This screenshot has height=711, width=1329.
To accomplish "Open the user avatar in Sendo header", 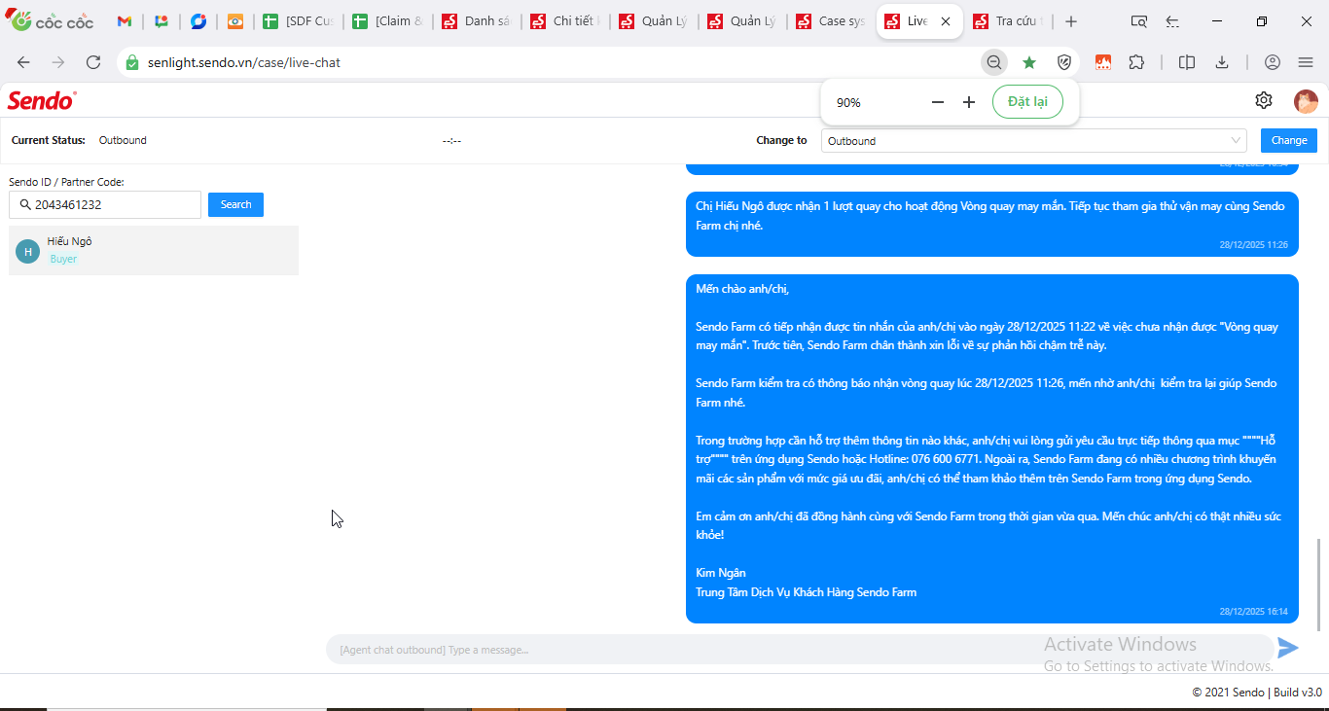I will click(1306, 100).
